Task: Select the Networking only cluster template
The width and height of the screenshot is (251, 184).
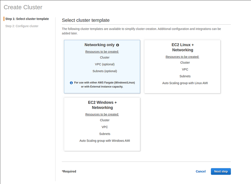Action: coord(102,66)
